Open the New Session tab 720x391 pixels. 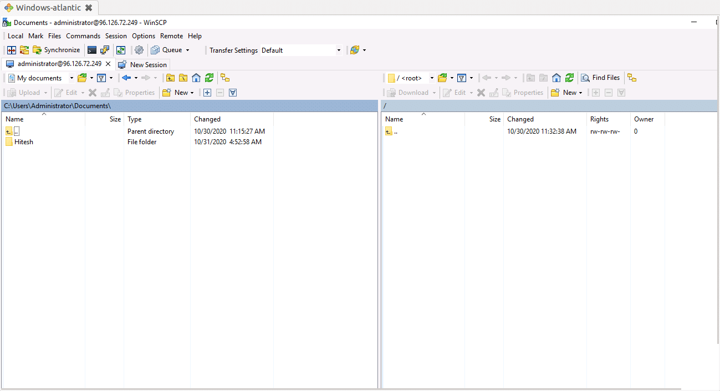point(142,64)
